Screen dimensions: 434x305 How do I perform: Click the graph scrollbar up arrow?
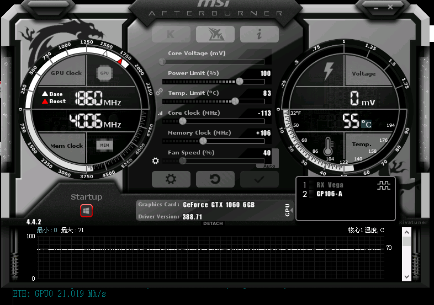406,232
